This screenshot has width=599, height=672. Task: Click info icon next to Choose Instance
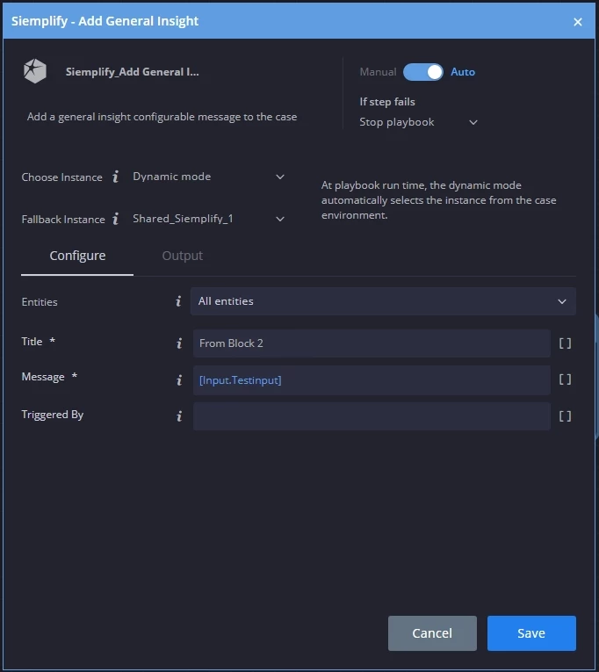(x=115, y=177)
